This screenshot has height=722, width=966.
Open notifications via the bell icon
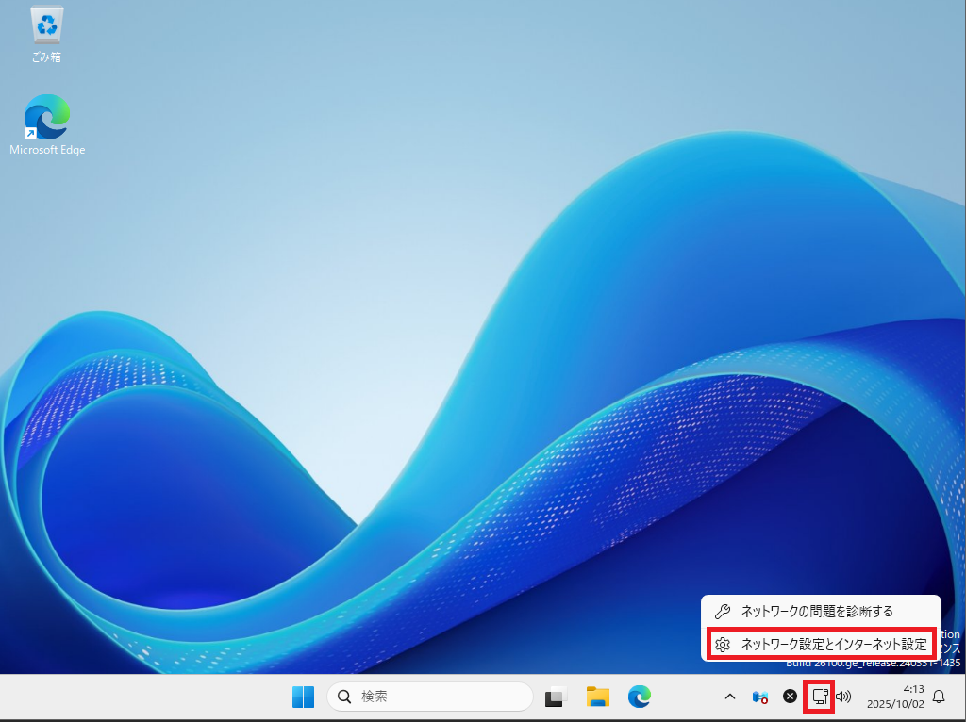pyautogui.click(x=939, y=697)
